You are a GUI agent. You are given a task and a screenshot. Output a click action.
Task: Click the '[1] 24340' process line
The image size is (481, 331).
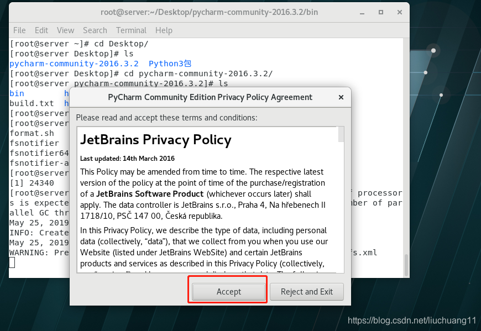(x=32, y=183)
